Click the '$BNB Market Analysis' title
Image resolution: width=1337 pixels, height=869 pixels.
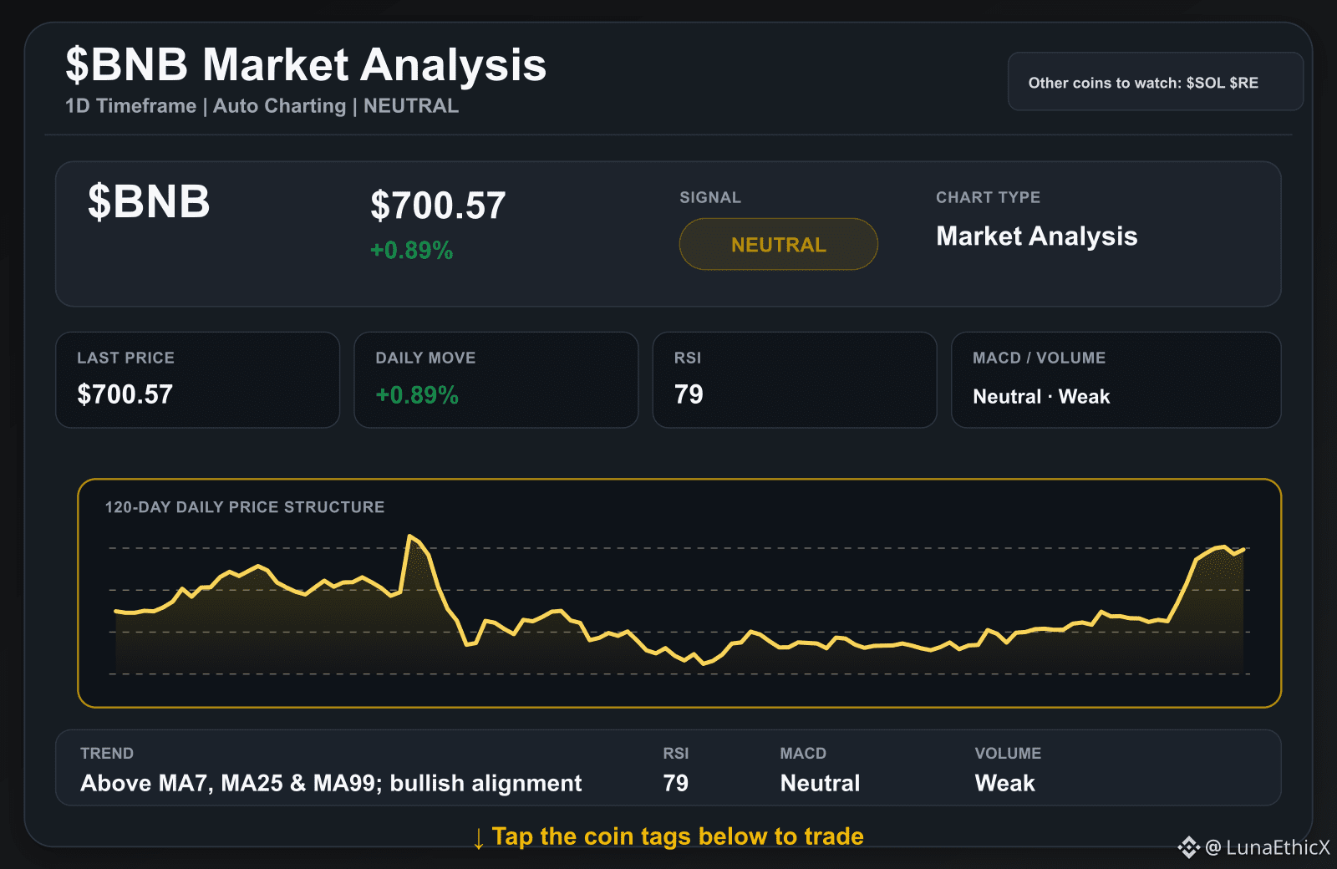306,64
